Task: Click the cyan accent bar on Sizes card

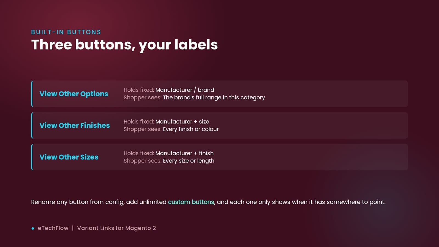Action: [32, 157]
